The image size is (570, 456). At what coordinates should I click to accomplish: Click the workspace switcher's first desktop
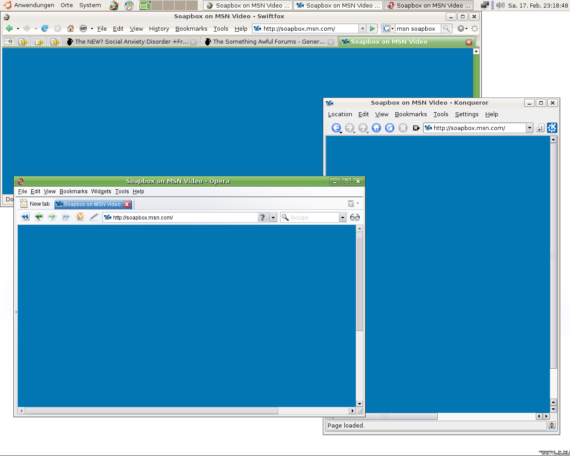point(145,5)
